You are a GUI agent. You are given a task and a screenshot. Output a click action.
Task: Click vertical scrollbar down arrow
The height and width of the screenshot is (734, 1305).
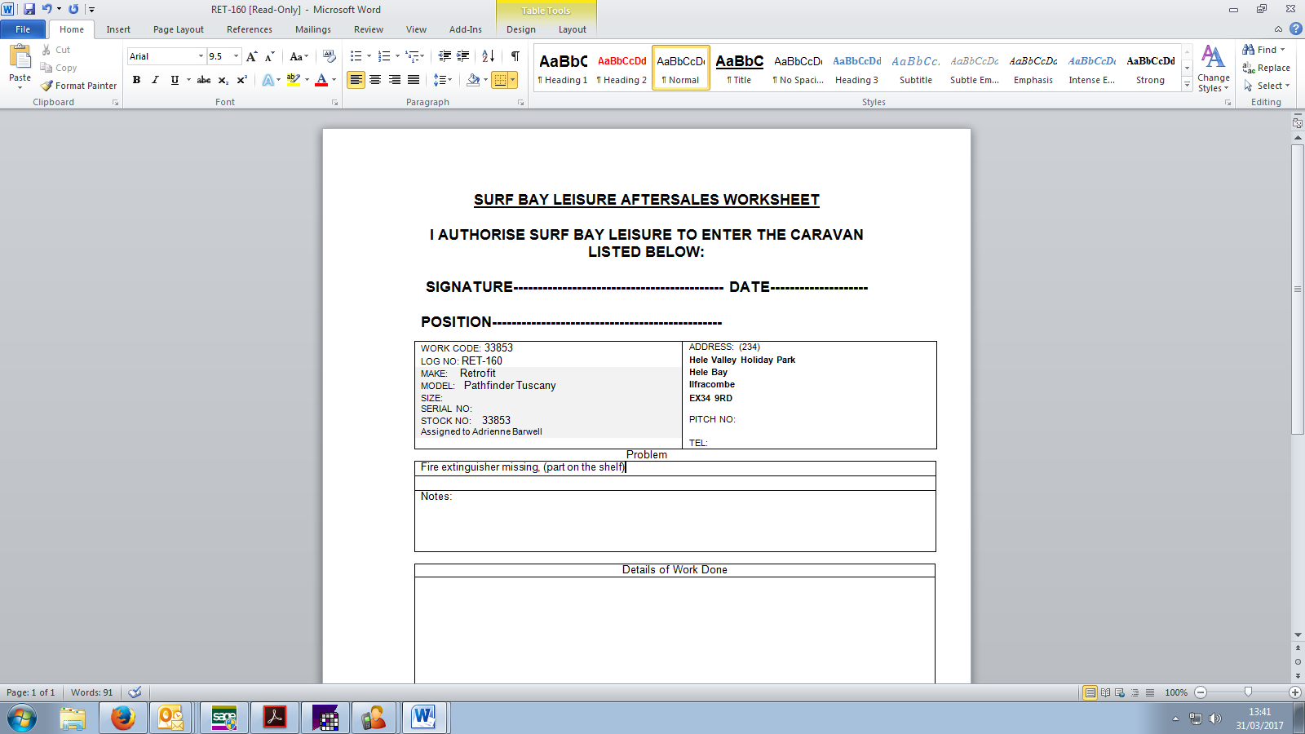click(x=1298, y=635)
